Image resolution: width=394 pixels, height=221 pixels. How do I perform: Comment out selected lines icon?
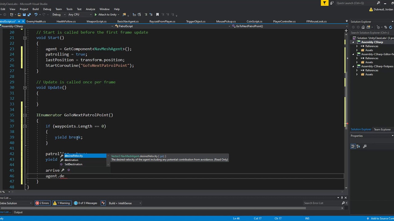(x=146, y=14)
